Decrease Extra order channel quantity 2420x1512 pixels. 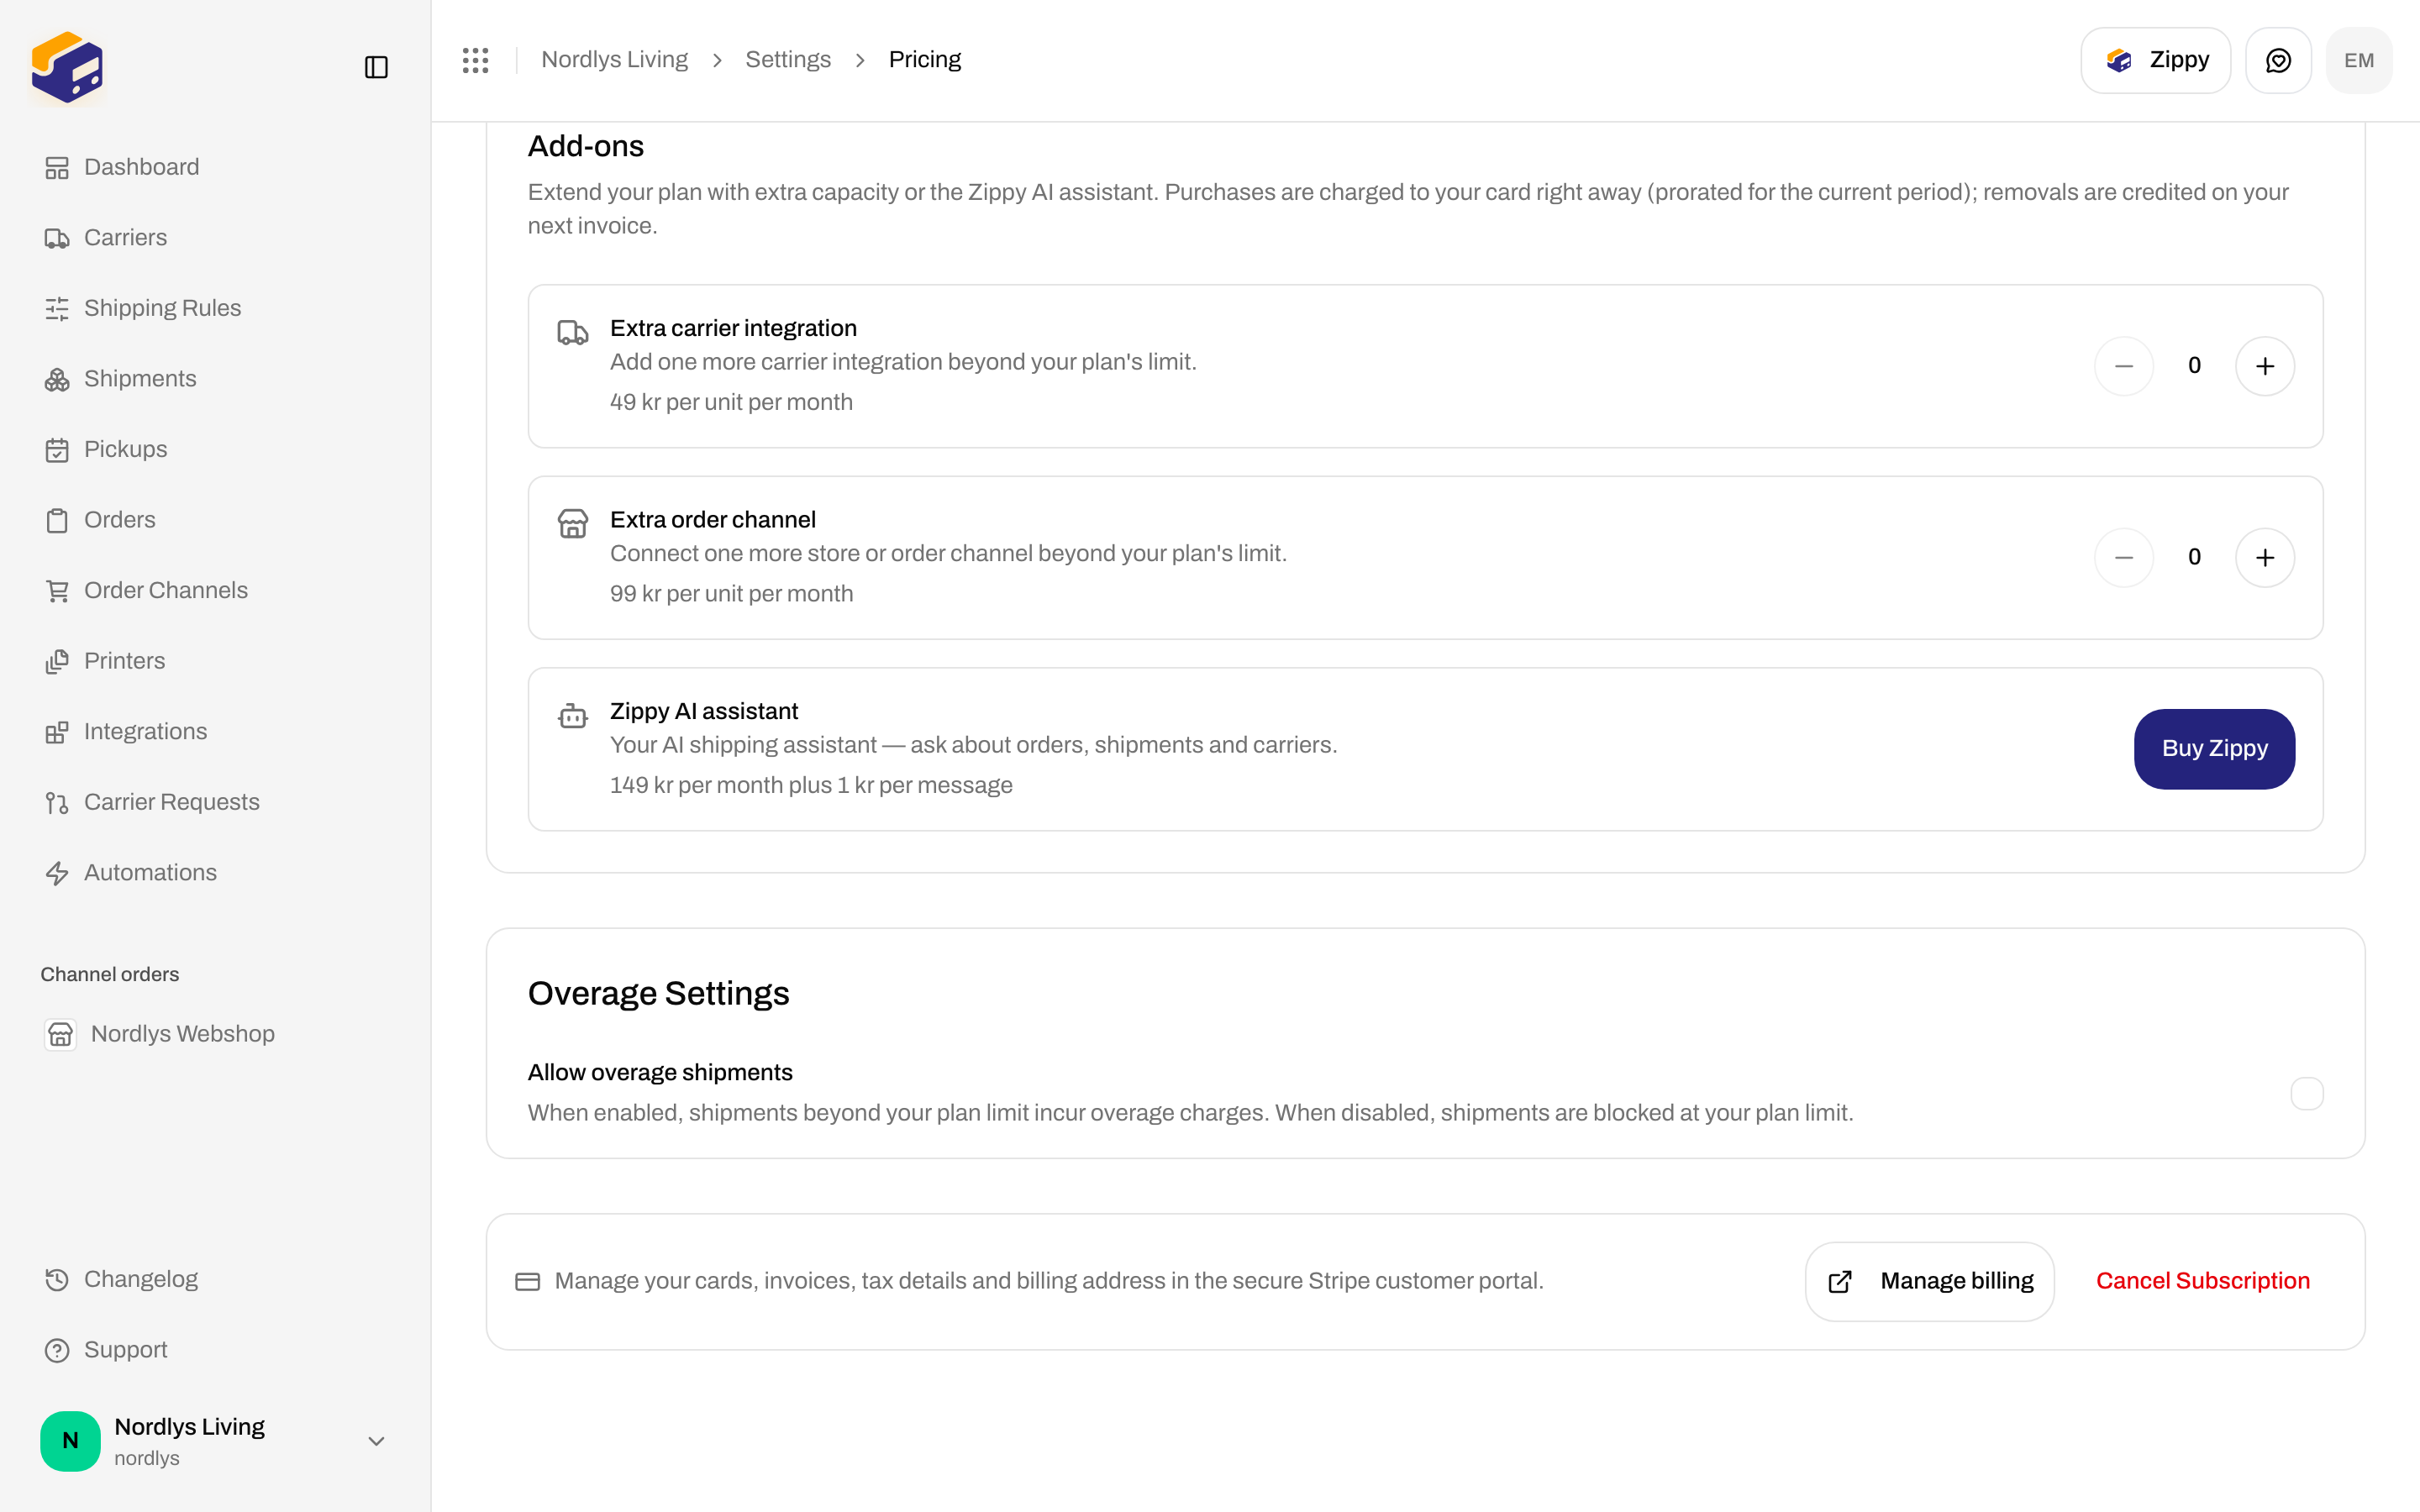(2124, 558)
